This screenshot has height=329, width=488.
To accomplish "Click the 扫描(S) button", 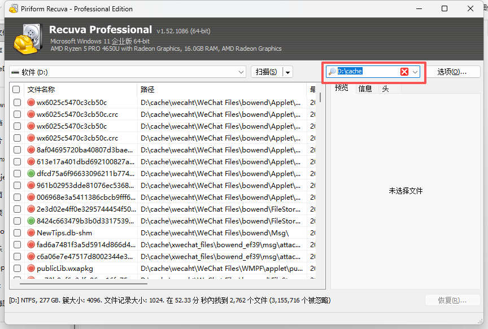I will [x=267, y=72].
